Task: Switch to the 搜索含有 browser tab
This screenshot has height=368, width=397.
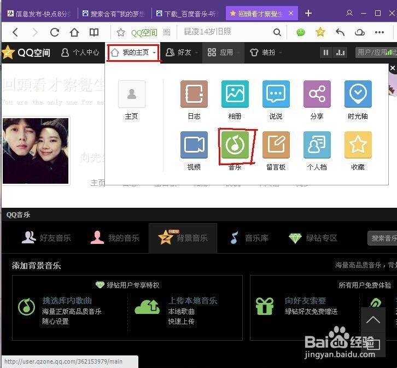Action: pyautogui.click(x=114, y=14)
